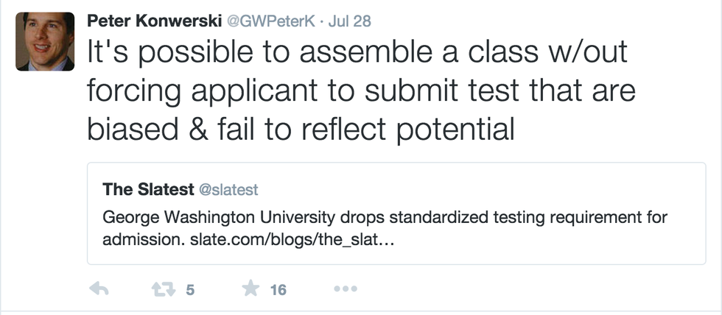Click The Slatest account name
722x315 pixels.
[147, 189]
